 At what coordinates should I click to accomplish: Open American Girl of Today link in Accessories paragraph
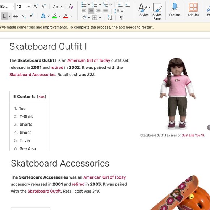tap(105, 177)
